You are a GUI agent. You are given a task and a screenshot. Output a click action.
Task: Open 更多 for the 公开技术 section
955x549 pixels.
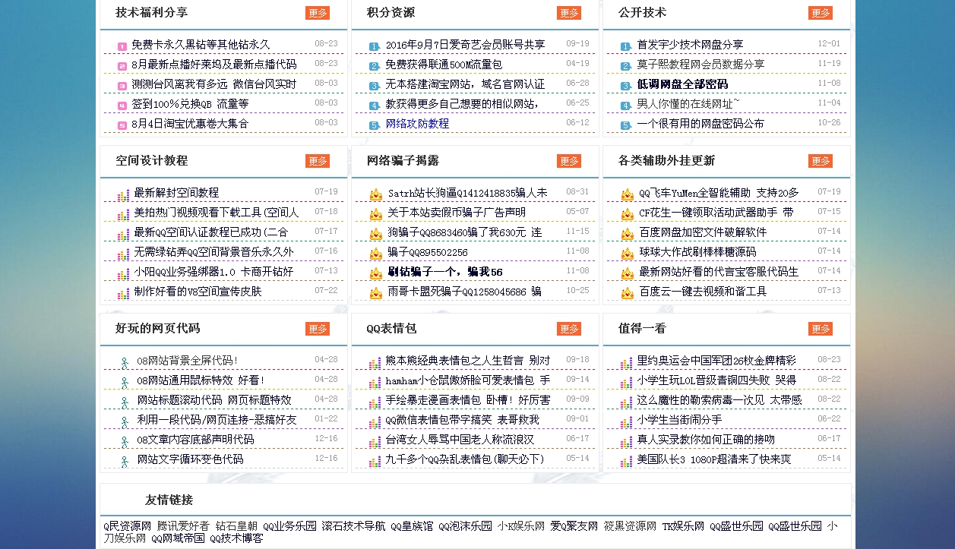pos(821,13)
